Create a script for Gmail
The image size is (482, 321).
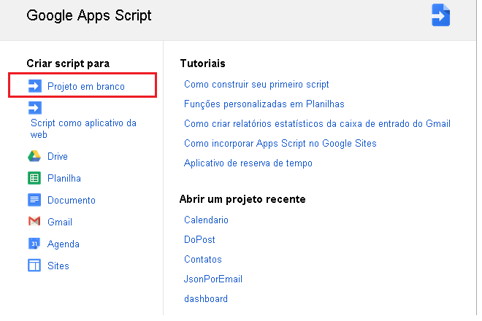(60, 222)
